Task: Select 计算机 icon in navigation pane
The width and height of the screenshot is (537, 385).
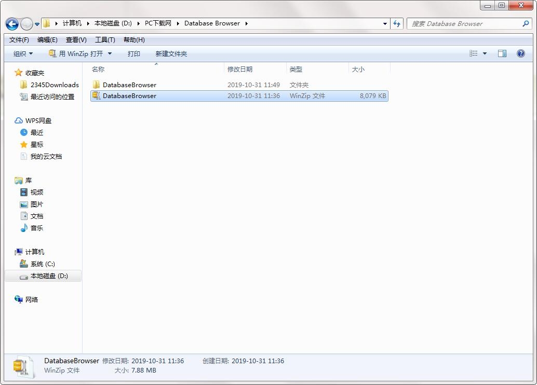Action: [19, 252]
